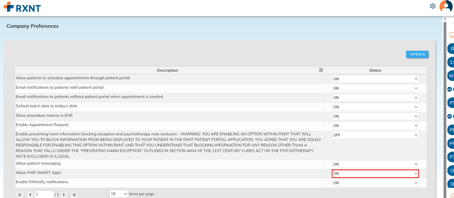Open status dropdown for Allow patient messaging

click(375, 164)
